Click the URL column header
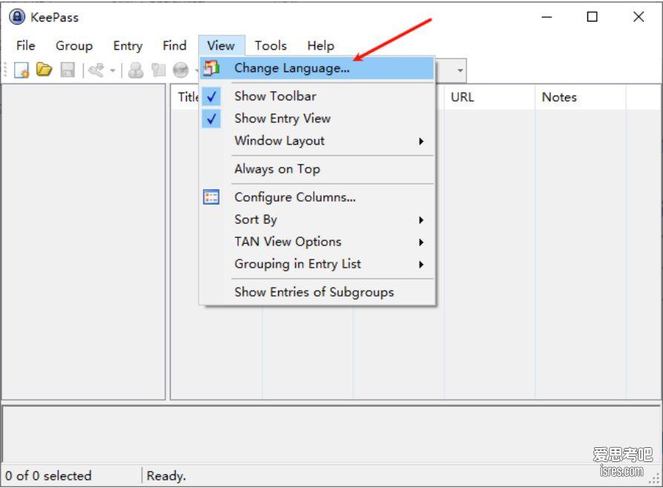The image size is (663, 488). pyautogui.click(x=489, y=97)
